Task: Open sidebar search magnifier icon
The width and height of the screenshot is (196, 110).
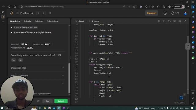Action: pyautogui.click(x=193, y=17)
